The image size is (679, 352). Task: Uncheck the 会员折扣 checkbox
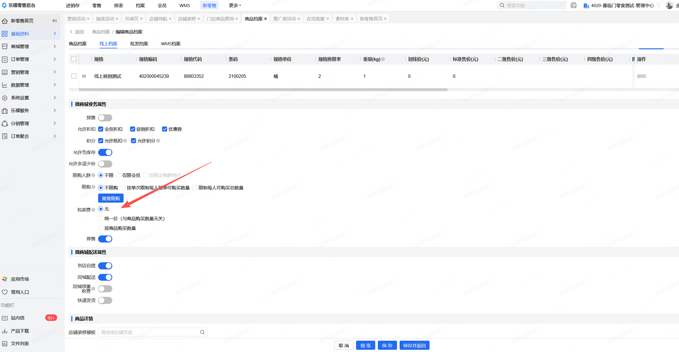(x=101, y=129)
